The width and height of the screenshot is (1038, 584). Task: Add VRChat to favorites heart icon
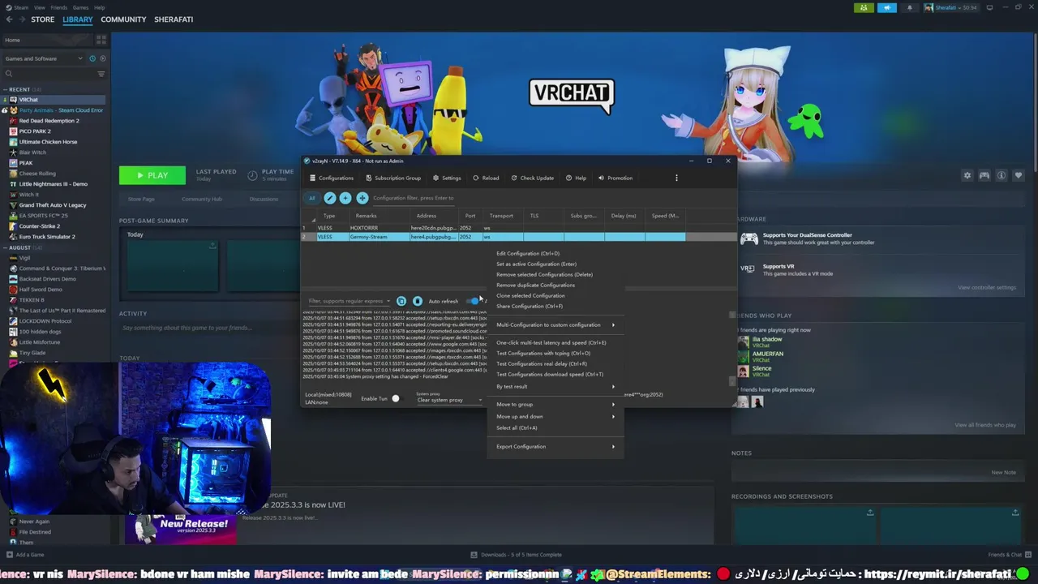[1019, 175]
